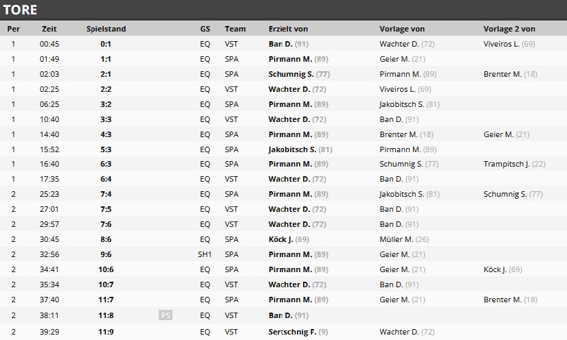Viewport: 567px width, 340px height.
Task: Click Schumnig S. in the scorer column
Action: click(x=292, y=74)
